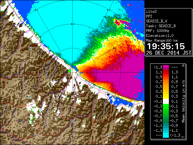Click the "PRF: 1000Hz" text
This screenshot has width=193, height=145.
tap(158, 31)
